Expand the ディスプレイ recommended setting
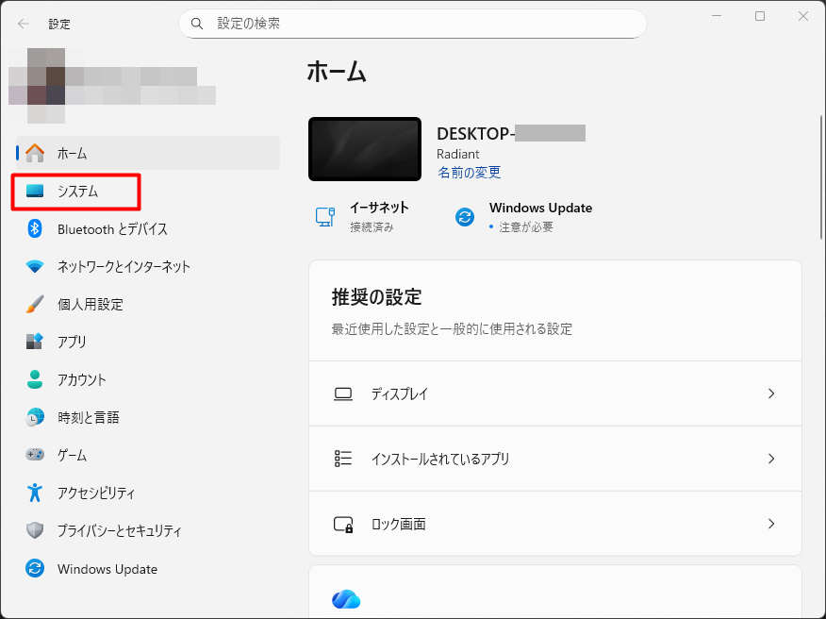The width and height of the screenshot is (826, 619). (x=555, y=393)
